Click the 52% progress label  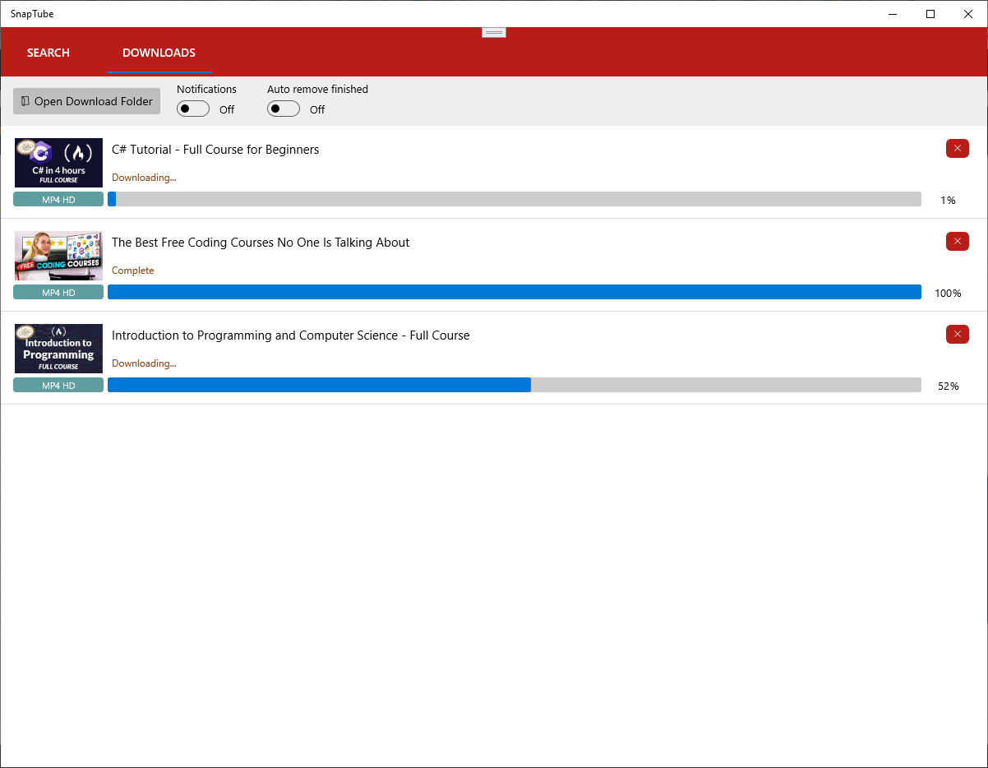(948, 385)
